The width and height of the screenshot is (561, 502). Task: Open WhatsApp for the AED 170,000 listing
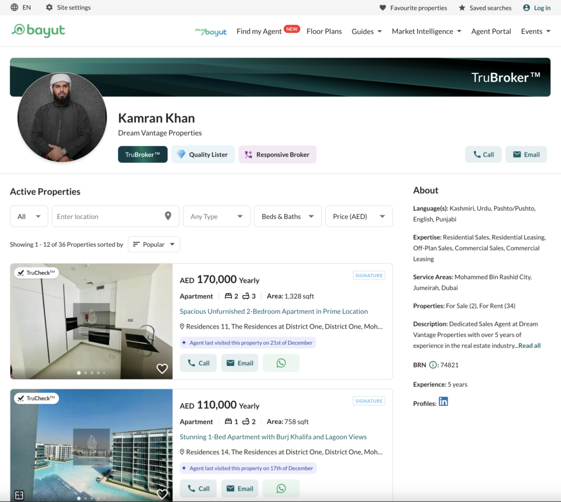[x=281, y=363]
